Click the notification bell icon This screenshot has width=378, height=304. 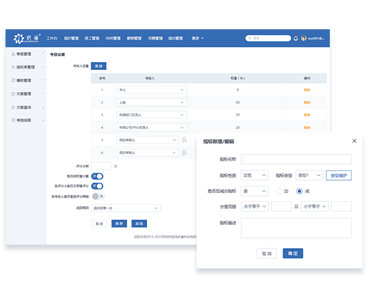[x=296, y=38]
